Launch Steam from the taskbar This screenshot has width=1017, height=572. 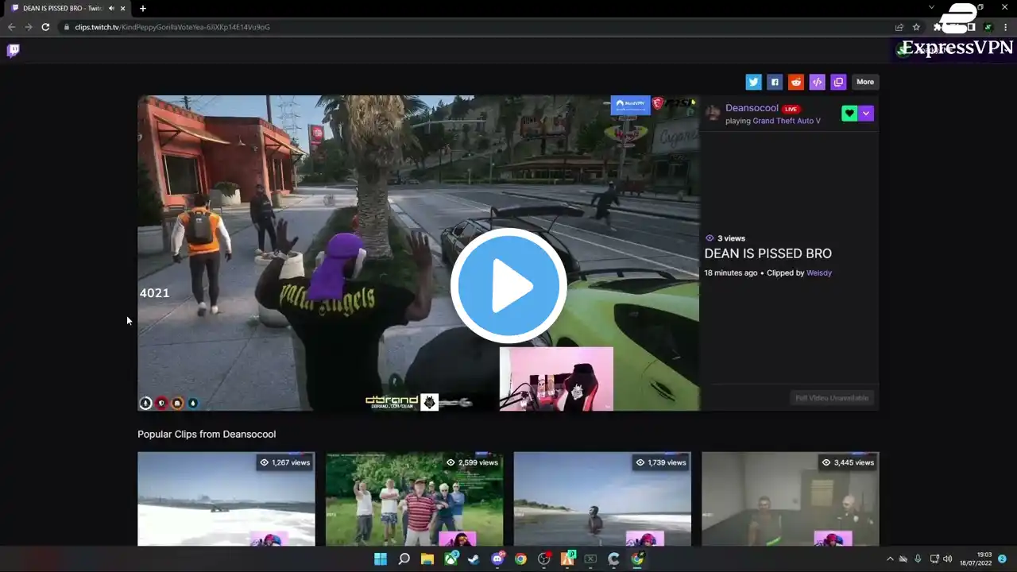(x=474, y=559)
